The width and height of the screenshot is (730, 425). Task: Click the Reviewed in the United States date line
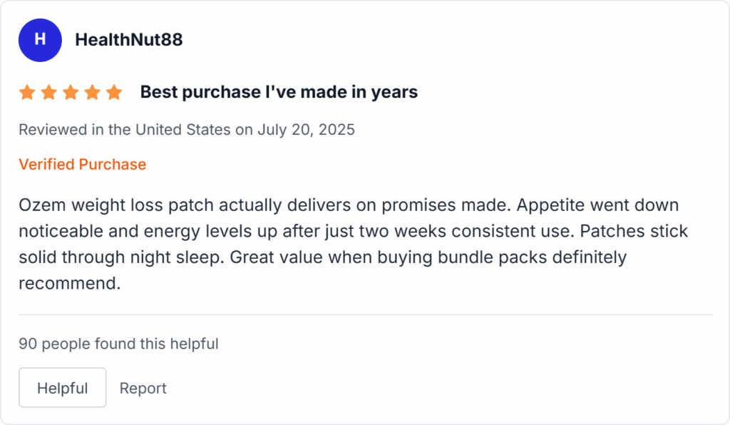(187, 130)
